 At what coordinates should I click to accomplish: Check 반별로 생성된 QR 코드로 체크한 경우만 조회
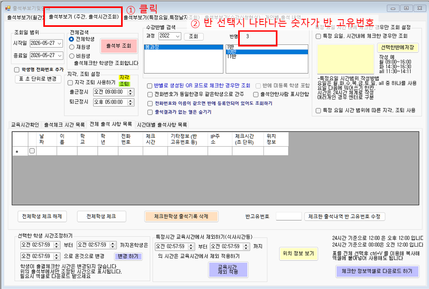point(150,86)
